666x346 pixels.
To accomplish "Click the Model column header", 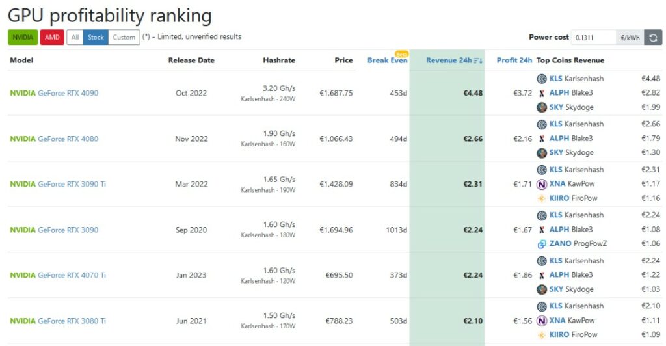I will [21, 60].
